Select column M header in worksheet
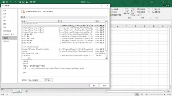The height and width of the screenshot is (96, 172). (x=117, y=26)
